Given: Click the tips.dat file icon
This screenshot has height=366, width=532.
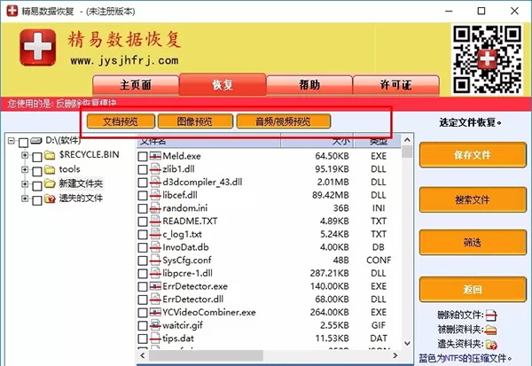Looking at the screenshot, I should (155, 339).
